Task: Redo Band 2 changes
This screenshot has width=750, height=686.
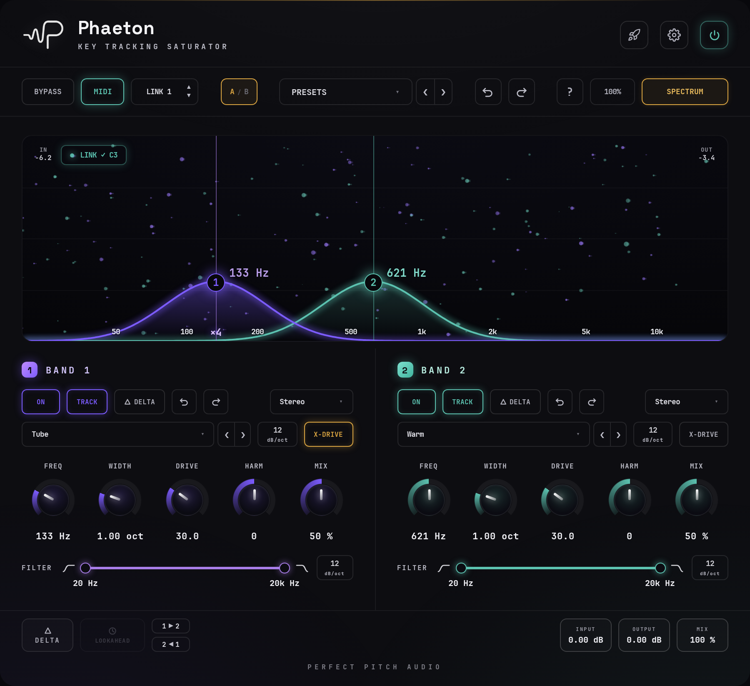Action: point(592,402)
